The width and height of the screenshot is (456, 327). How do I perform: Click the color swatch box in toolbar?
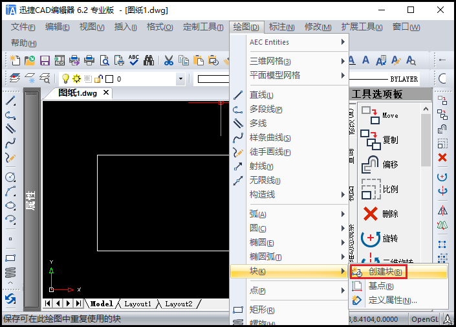[x=109, y=79]
